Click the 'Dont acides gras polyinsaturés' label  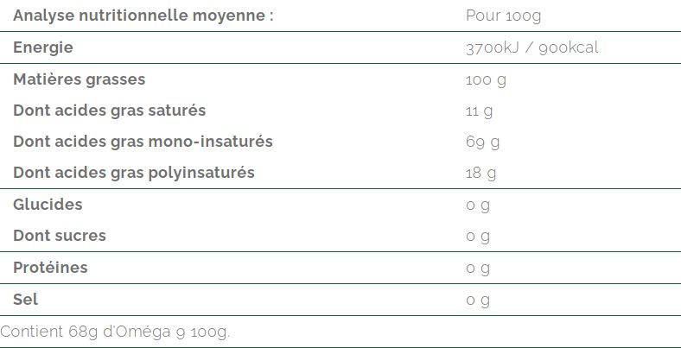(x=134, y=173)
